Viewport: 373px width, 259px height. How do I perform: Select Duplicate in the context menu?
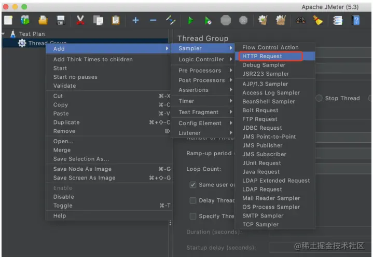pyautogui.click(x=108, y=122)
